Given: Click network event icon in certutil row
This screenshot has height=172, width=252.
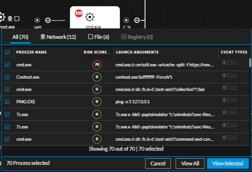Looking at the screenshot, I should tap(224, 63).
